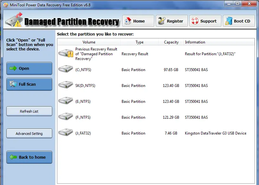
Task: Select the J: FAT32 drive icon
Action: tap(66, 132)
